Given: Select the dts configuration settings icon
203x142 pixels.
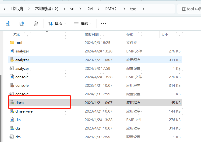Looking at the screenshot, I should 12,137.
